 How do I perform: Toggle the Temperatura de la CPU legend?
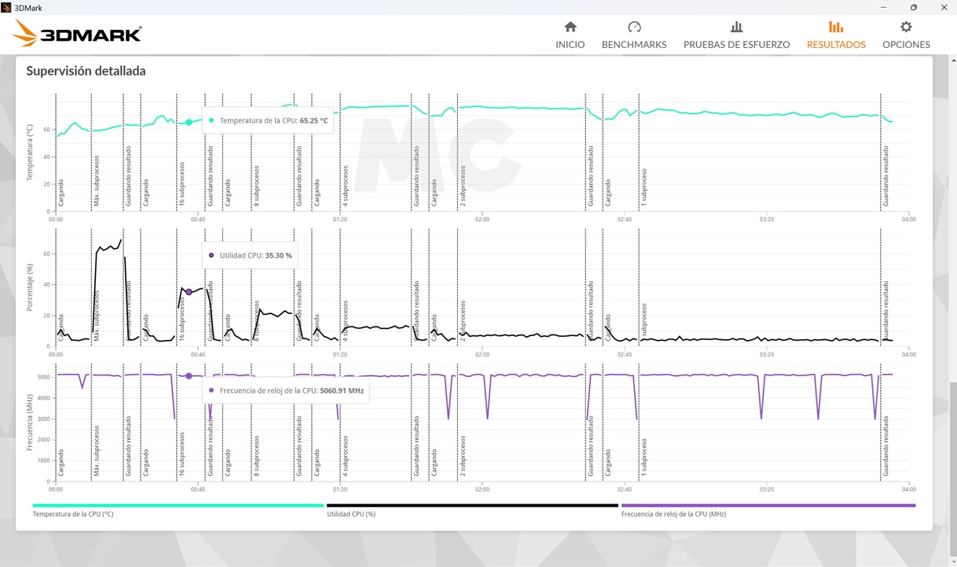(x=73, y=514)
